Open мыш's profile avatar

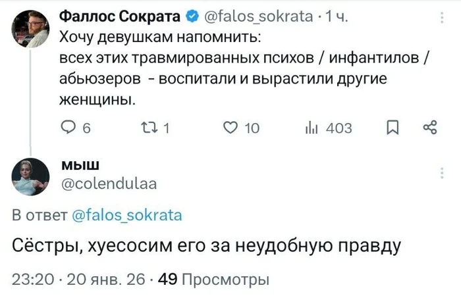[x=28, y=176]
